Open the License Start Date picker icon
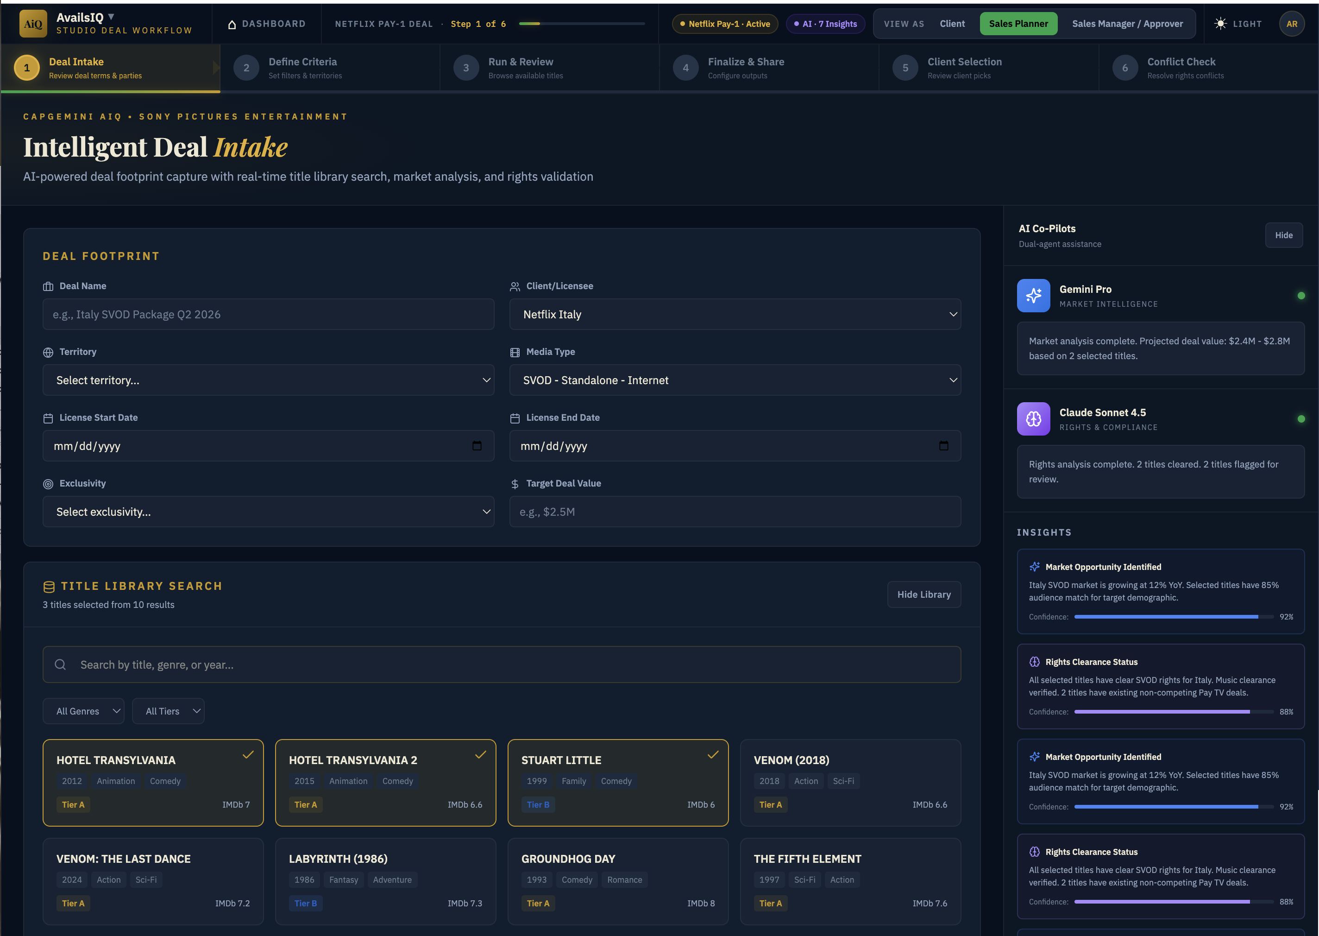This screenshot has width=1319, height=936. tap(477, 445)
